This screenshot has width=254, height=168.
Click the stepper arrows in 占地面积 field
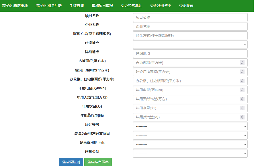[242, 63]
